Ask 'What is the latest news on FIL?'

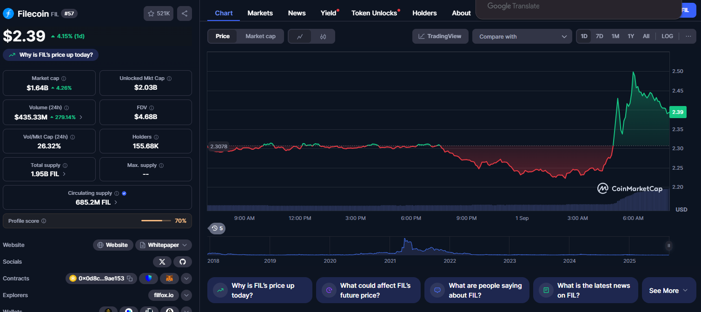tap(585, 291)
